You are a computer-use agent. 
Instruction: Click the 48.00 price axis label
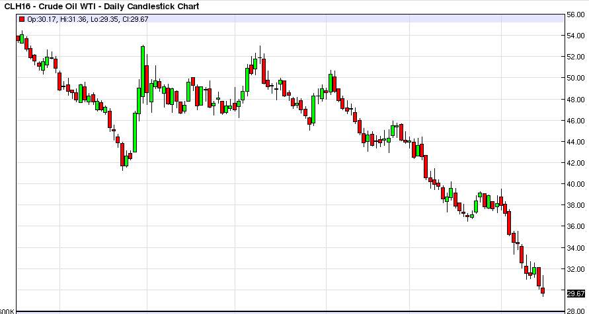tap(576, 100)
